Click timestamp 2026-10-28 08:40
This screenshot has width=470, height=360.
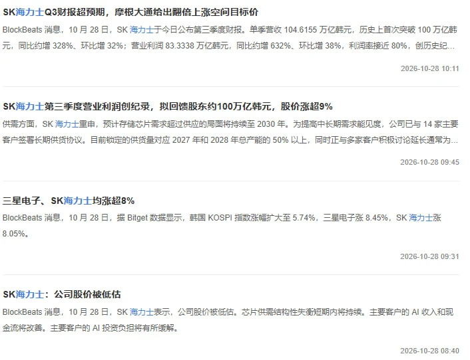(430, 351)
